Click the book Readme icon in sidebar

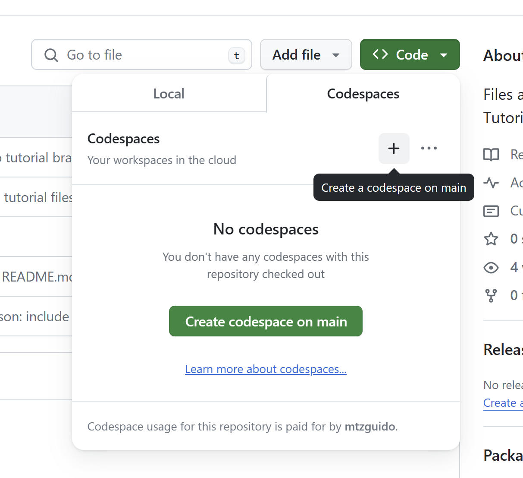491,155
